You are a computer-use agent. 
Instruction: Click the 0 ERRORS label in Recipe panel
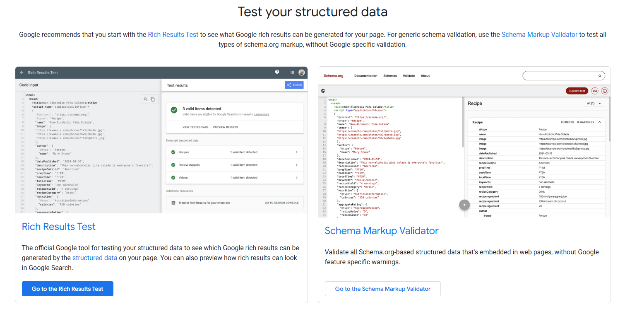tap(567, 122)
